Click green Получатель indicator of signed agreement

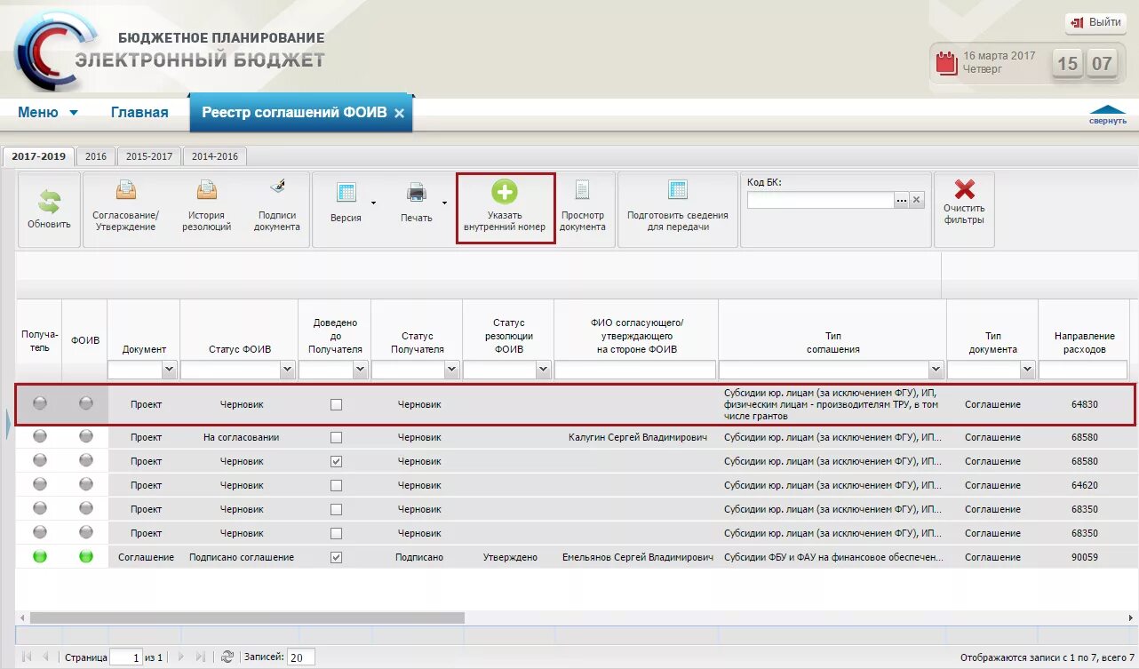click(x=40, y=557)
